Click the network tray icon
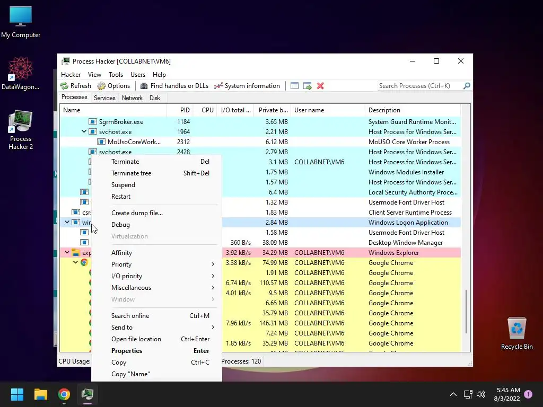 468,394
